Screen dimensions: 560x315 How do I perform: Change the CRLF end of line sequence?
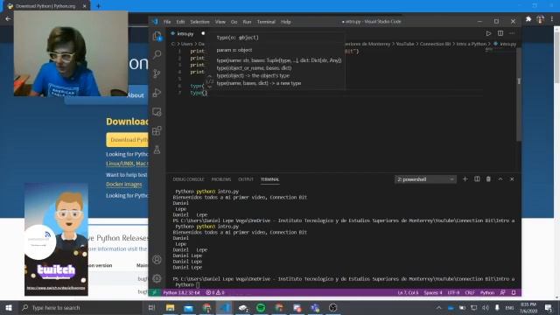(470, 292)
